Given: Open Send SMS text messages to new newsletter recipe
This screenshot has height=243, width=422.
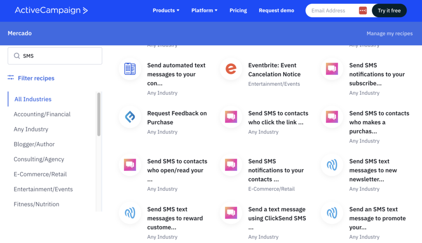Looking at the screenshot, I should tap(373, 170).
